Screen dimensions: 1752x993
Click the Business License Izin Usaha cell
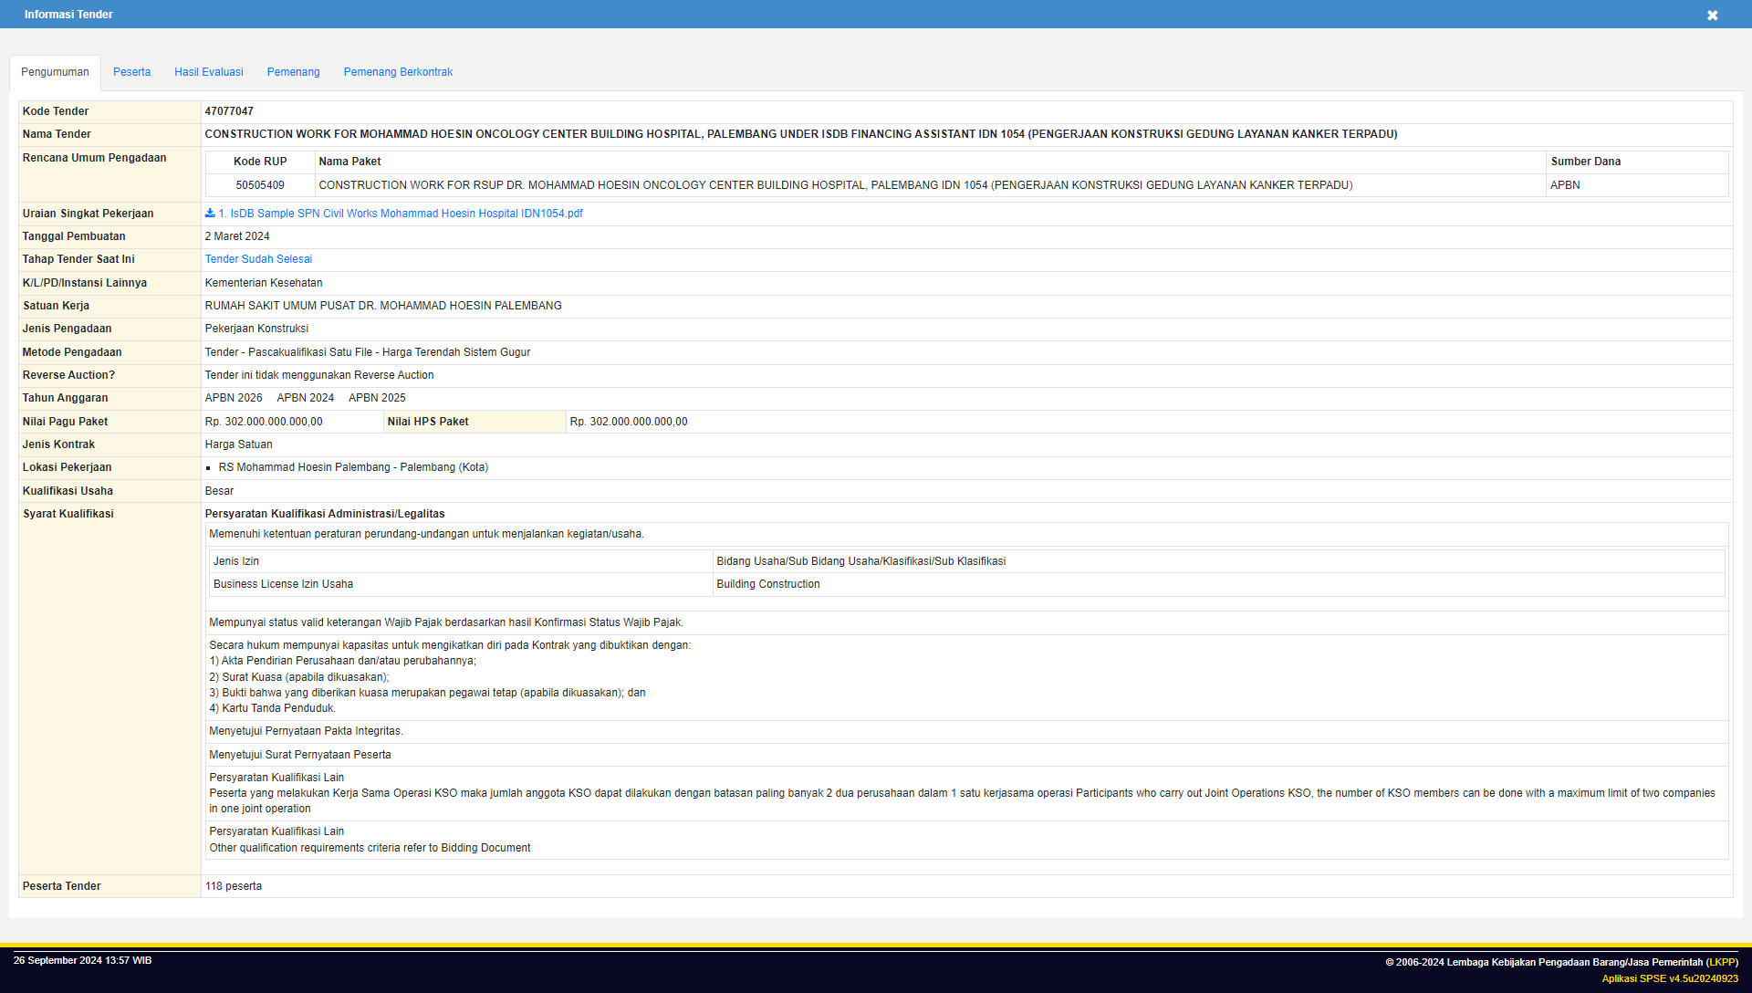tap(283, 584)
